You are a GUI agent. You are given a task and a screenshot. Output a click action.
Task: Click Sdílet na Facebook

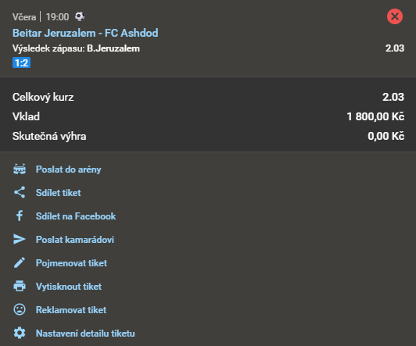pyautogui.click(x=76, y=216)
